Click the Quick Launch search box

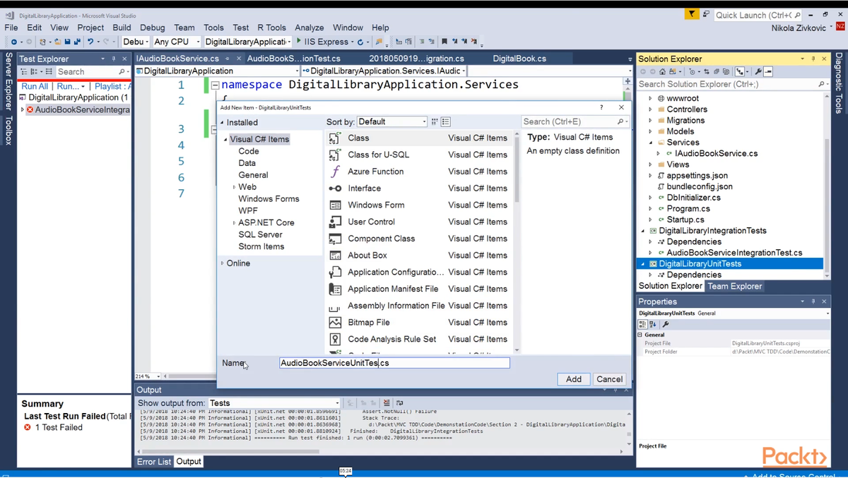pyautogui.click(x=758, y=15)
